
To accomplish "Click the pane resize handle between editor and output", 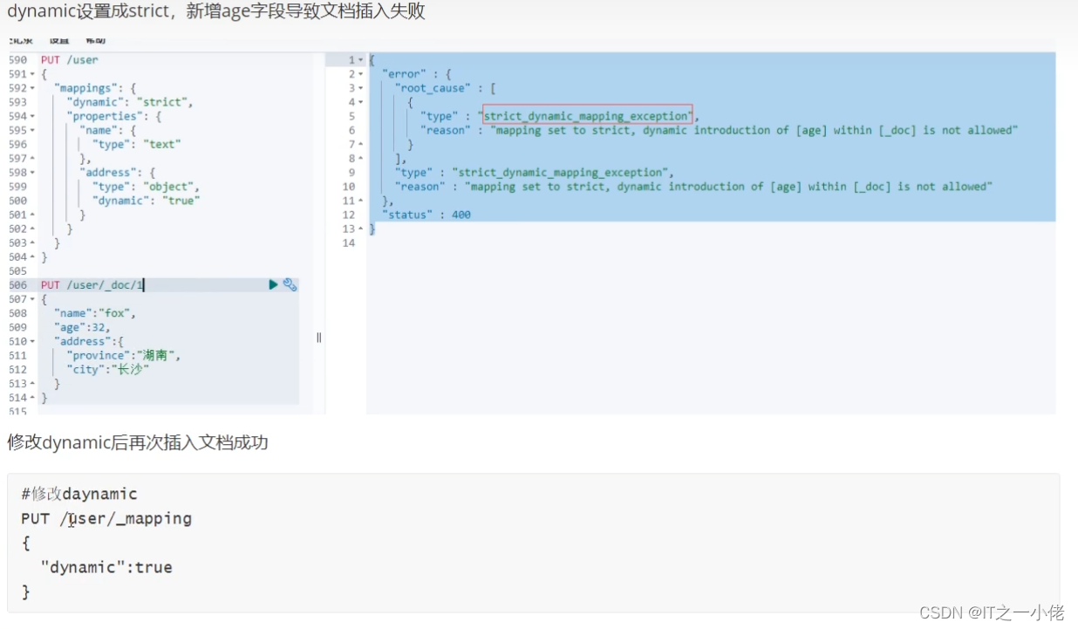I will click(x=318, y=338).
